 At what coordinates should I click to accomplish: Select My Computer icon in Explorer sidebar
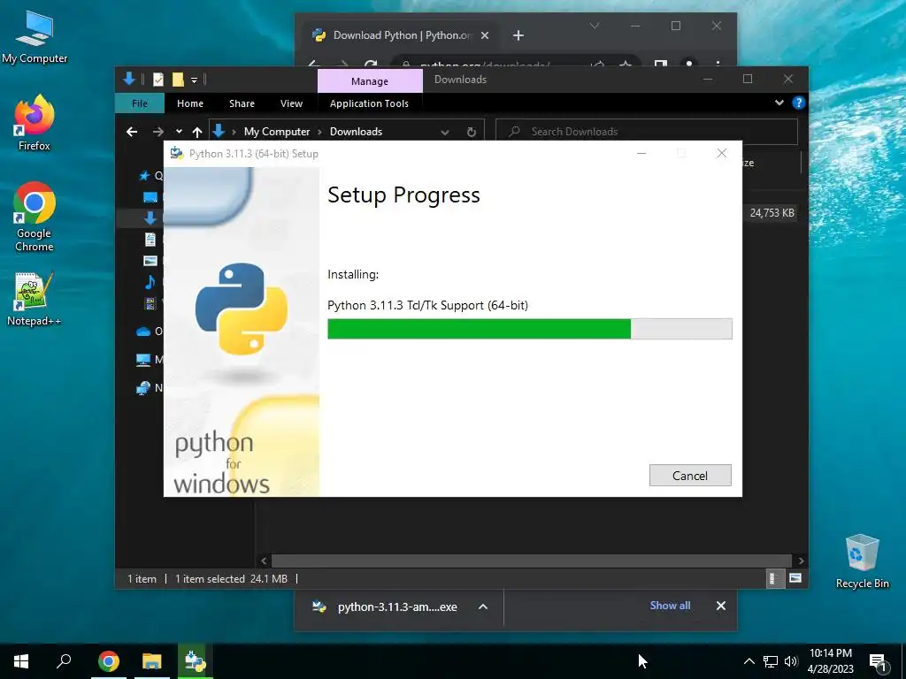pos(143,360)
